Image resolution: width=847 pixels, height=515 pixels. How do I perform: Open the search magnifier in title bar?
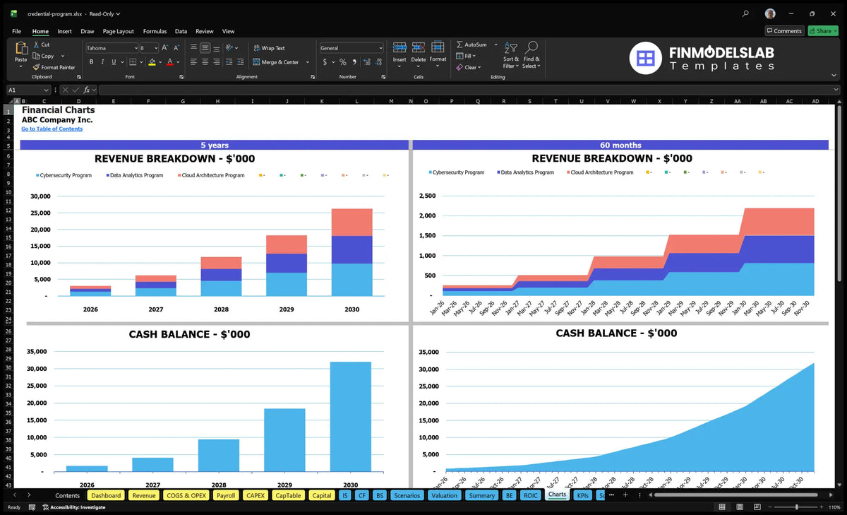click(x=746, y=13)
